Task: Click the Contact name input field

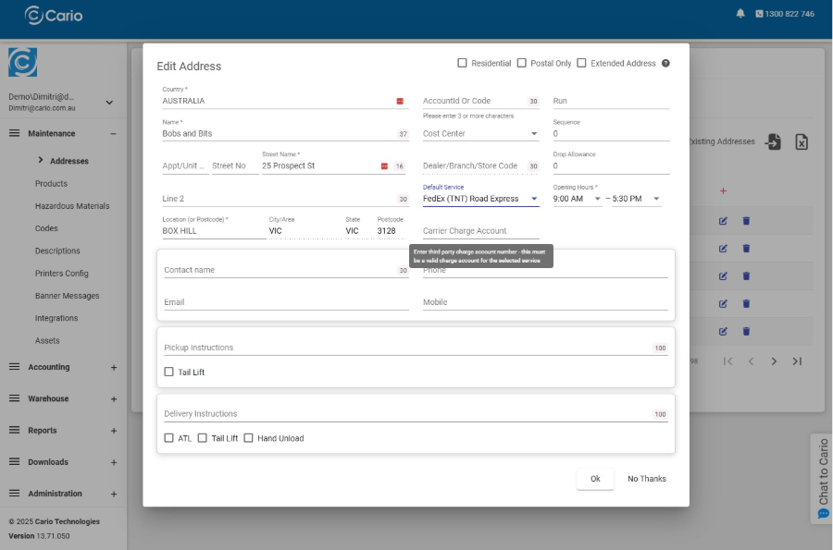Action: pyautogui.click(x=278, y=271)
